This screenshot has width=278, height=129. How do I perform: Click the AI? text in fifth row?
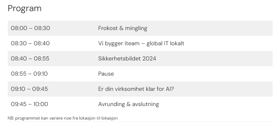pyautogui.click(x=170, y=89)
